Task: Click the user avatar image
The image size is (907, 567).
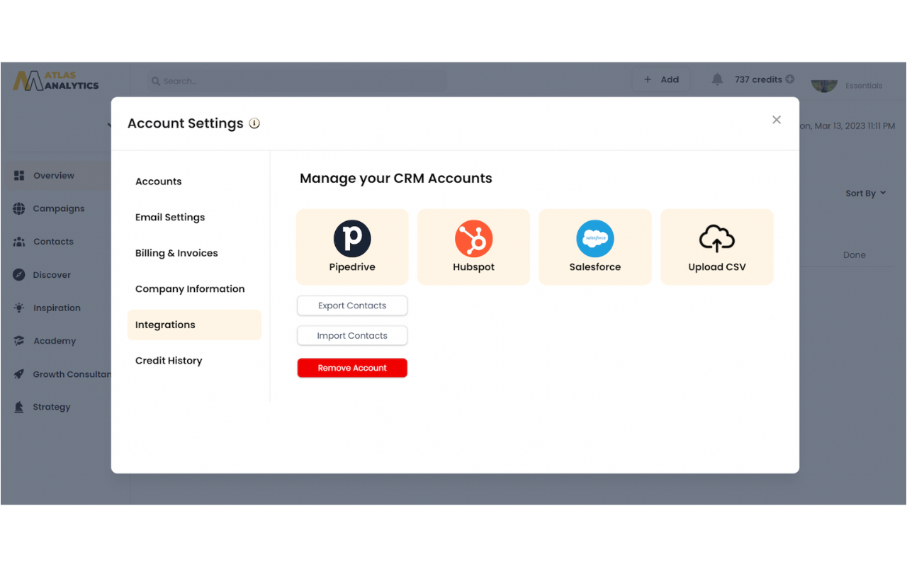Action: click(824, 85)
